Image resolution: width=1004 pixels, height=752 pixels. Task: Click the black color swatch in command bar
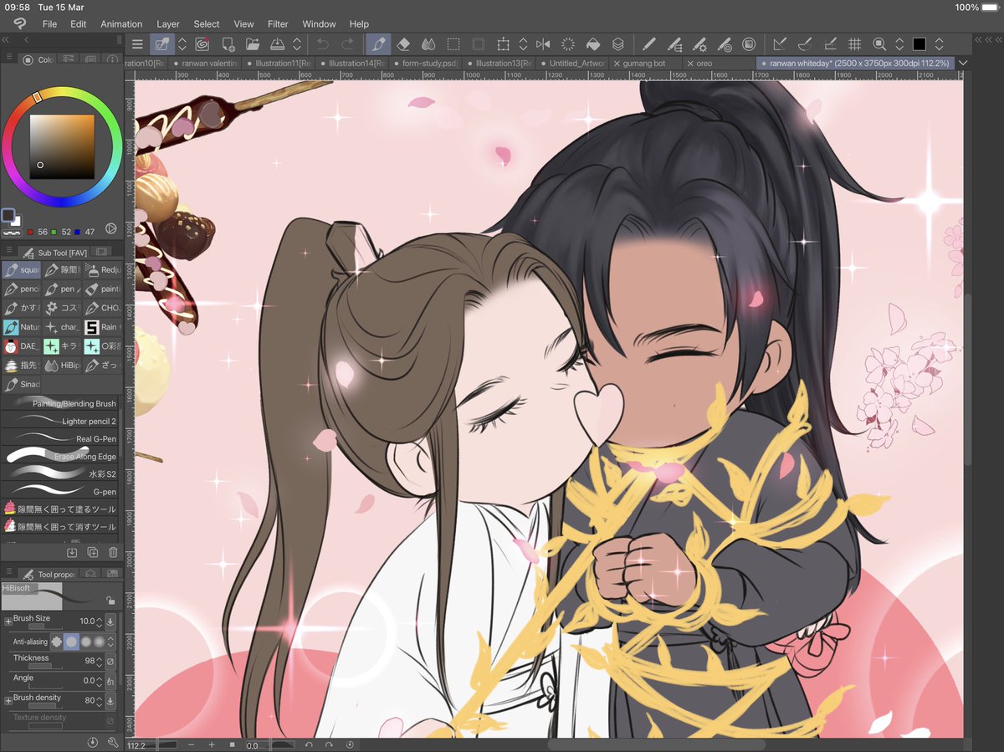919,43
